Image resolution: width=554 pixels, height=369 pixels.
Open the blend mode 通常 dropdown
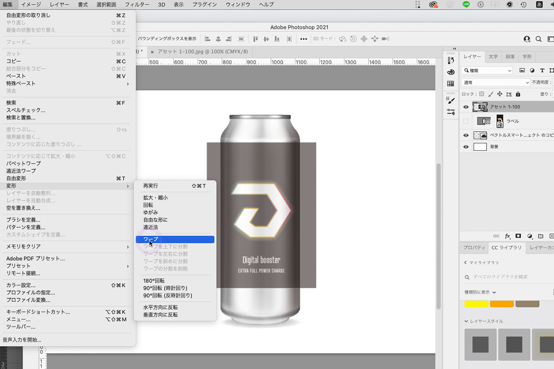pos(495,83)
